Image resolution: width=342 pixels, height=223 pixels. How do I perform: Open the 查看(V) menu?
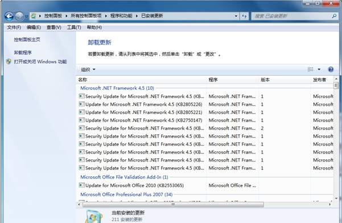pos(53,27)
